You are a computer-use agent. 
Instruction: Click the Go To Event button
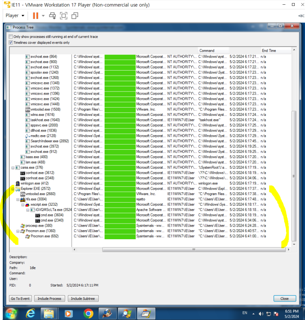pos(20,298)
